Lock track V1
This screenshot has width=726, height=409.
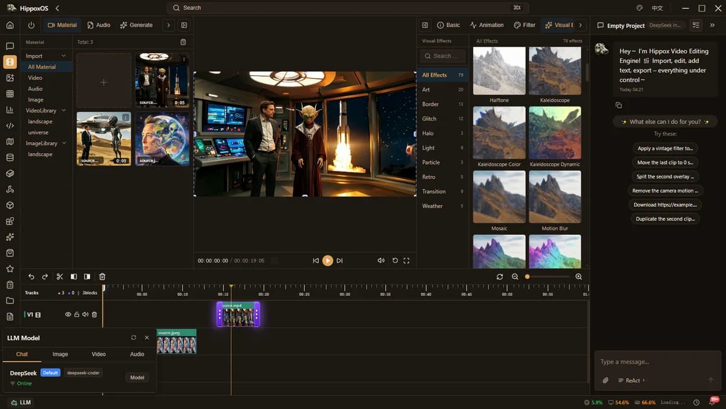[x=77, y=315]
